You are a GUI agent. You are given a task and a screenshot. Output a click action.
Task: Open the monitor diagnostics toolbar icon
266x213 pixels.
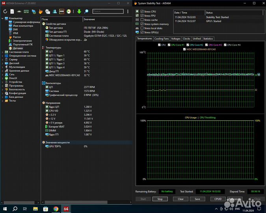click(x=34, y=11)
